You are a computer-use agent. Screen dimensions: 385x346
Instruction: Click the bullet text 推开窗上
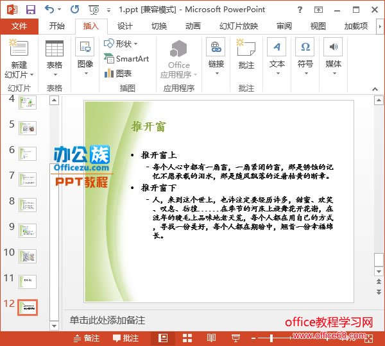click(158, 155)
